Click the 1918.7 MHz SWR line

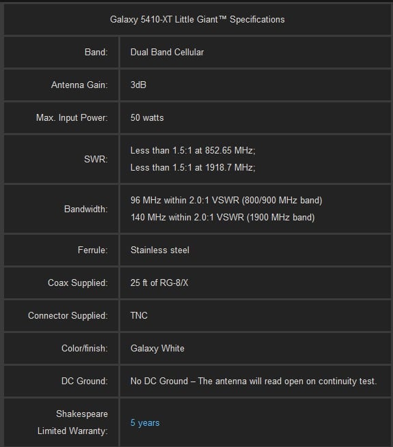193,167
